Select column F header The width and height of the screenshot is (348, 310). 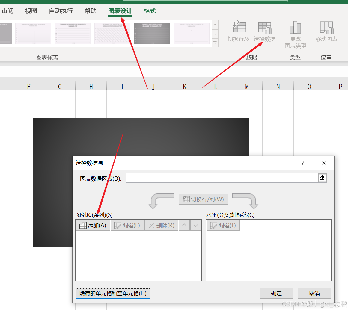click(29, 86)
